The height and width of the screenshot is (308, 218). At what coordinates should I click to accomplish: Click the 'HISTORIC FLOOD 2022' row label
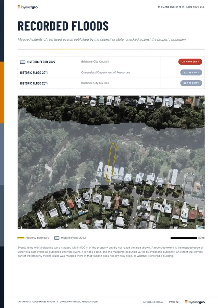41,62
